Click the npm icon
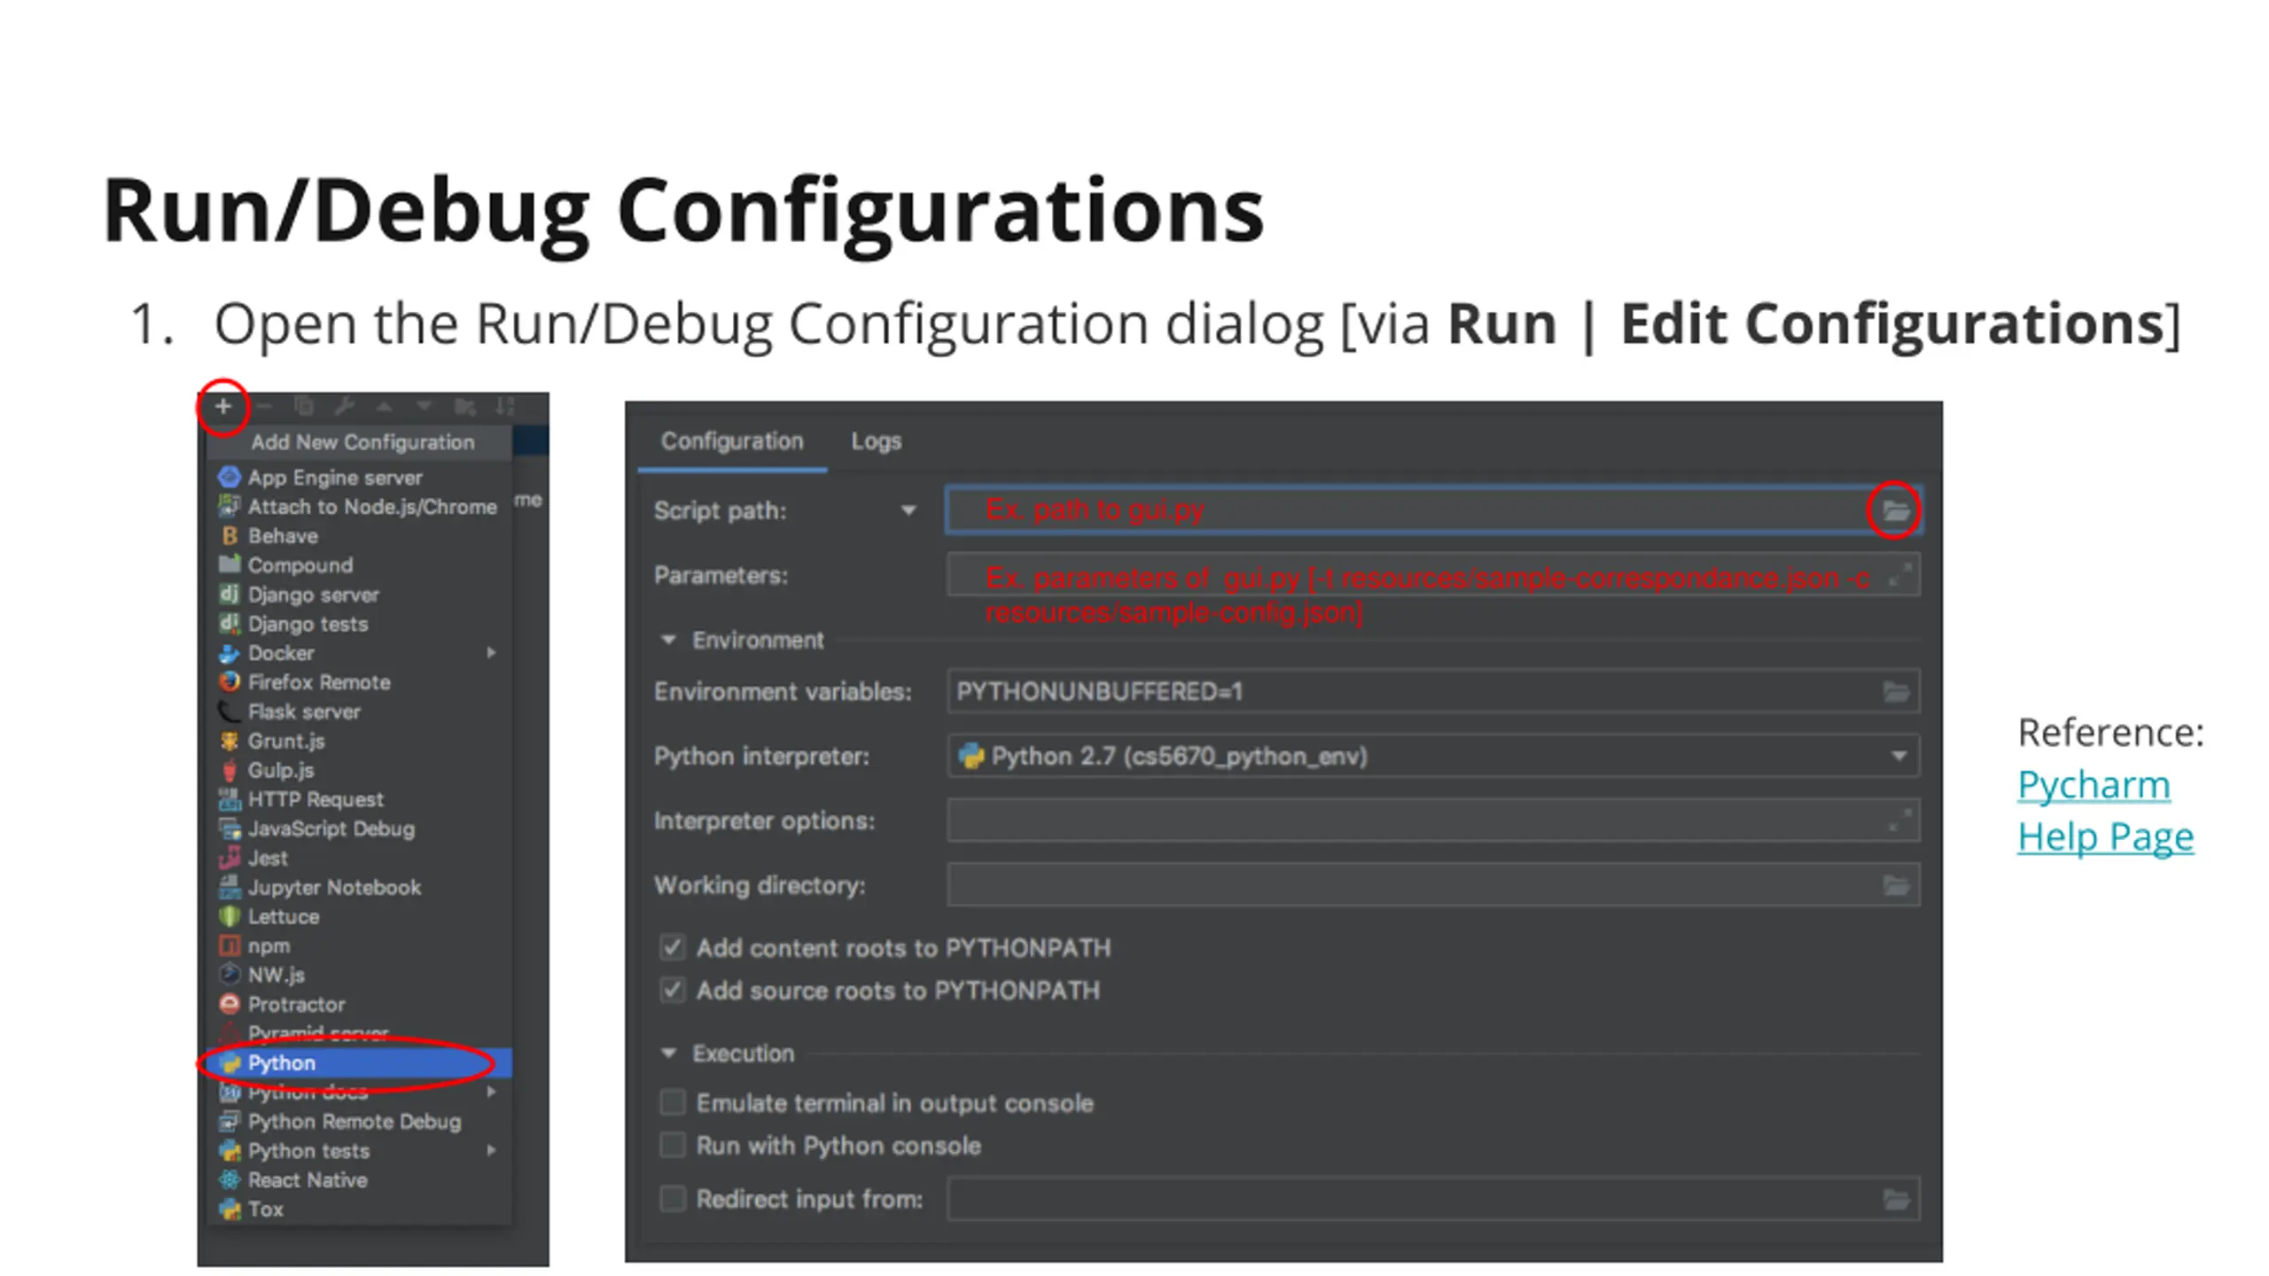The width and height of the screenshot is (2269, 1276). pyautogui.click(x=230, y=945)
